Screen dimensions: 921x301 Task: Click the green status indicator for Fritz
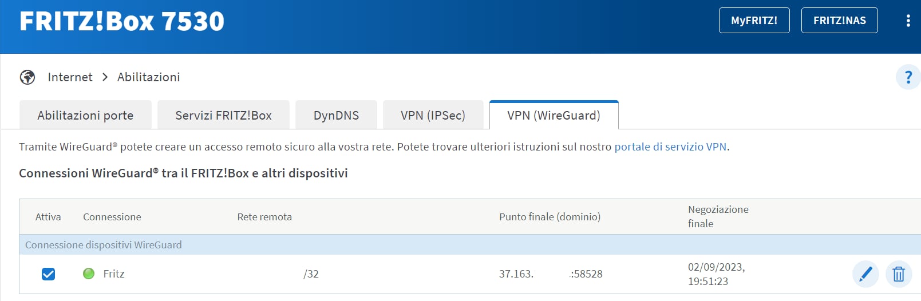89,274
